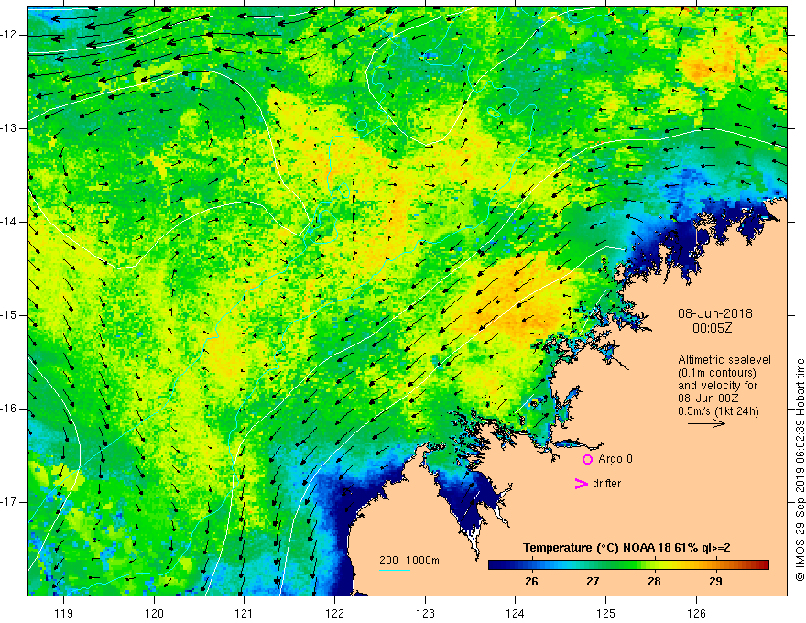Click longitude axis label '123'
The image size is (806, 623).
tap(425, 613)
